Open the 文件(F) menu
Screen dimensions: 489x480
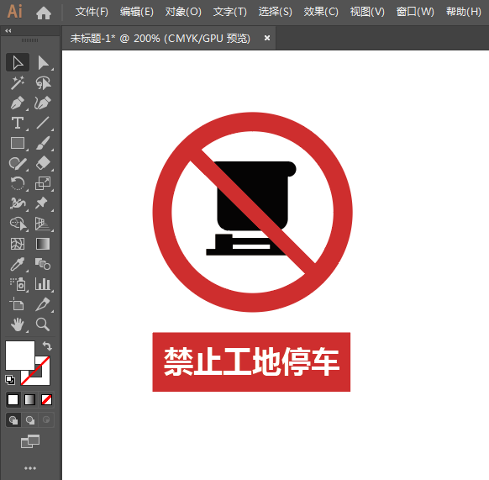[x=92, y=12]
